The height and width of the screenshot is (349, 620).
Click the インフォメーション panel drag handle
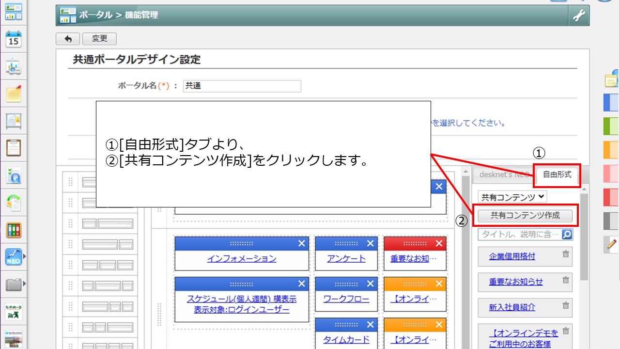(241, 243)
